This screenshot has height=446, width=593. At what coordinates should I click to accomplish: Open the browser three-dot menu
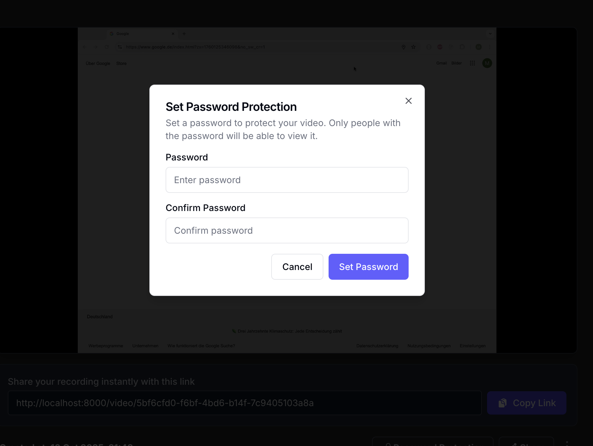click(489, 47)
